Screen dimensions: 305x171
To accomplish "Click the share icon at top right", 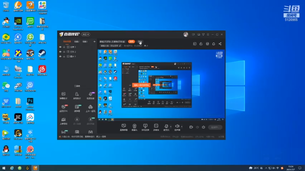I will point(220,44).
